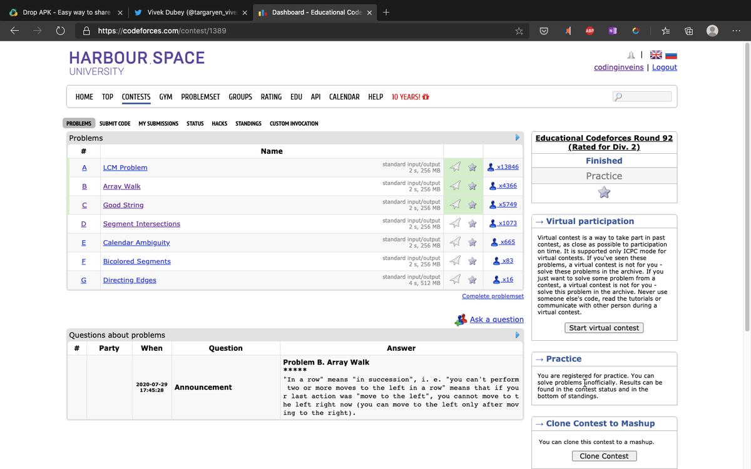Open browser collections icon
751x469 pixels.
pyautogui.click(x=688, y=31)
